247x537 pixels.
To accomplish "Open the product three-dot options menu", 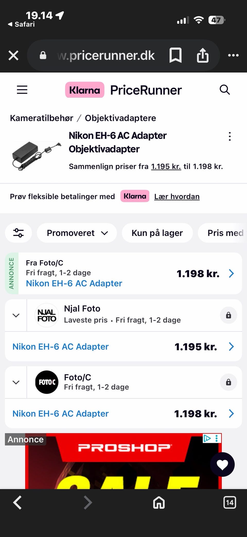I will click(x=230, y=136).
